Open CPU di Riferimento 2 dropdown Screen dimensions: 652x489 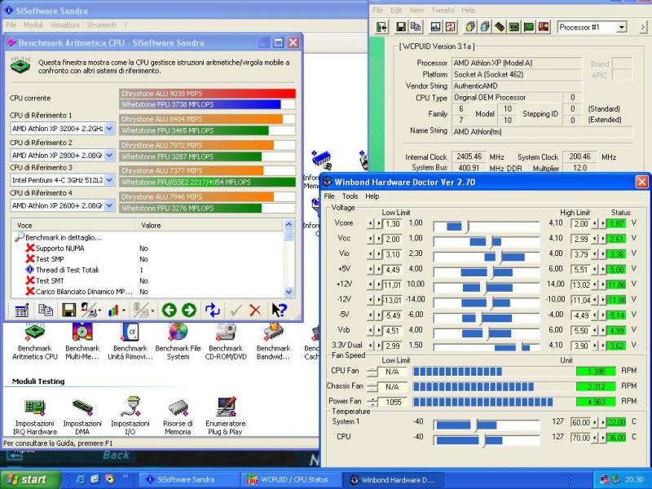pos(109,155)
